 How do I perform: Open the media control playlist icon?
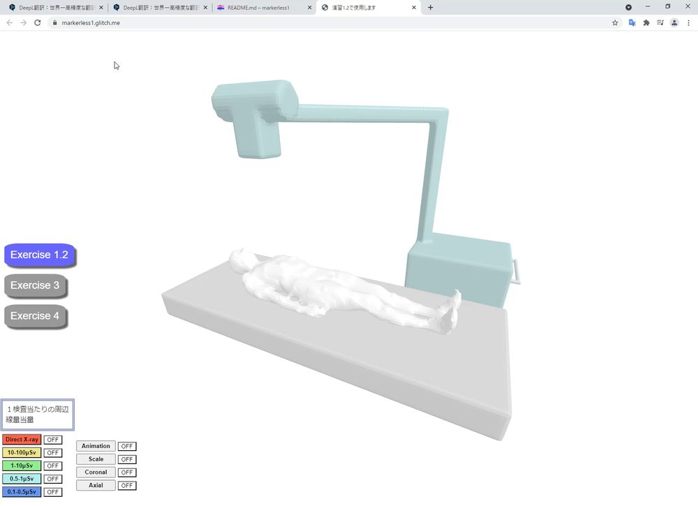click(660, 23)
